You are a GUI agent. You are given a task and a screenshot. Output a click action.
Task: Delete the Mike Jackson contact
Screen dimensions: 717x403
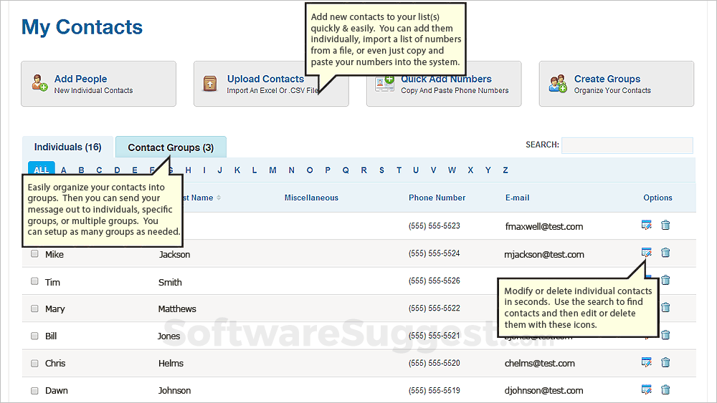(x=665, y=253)
